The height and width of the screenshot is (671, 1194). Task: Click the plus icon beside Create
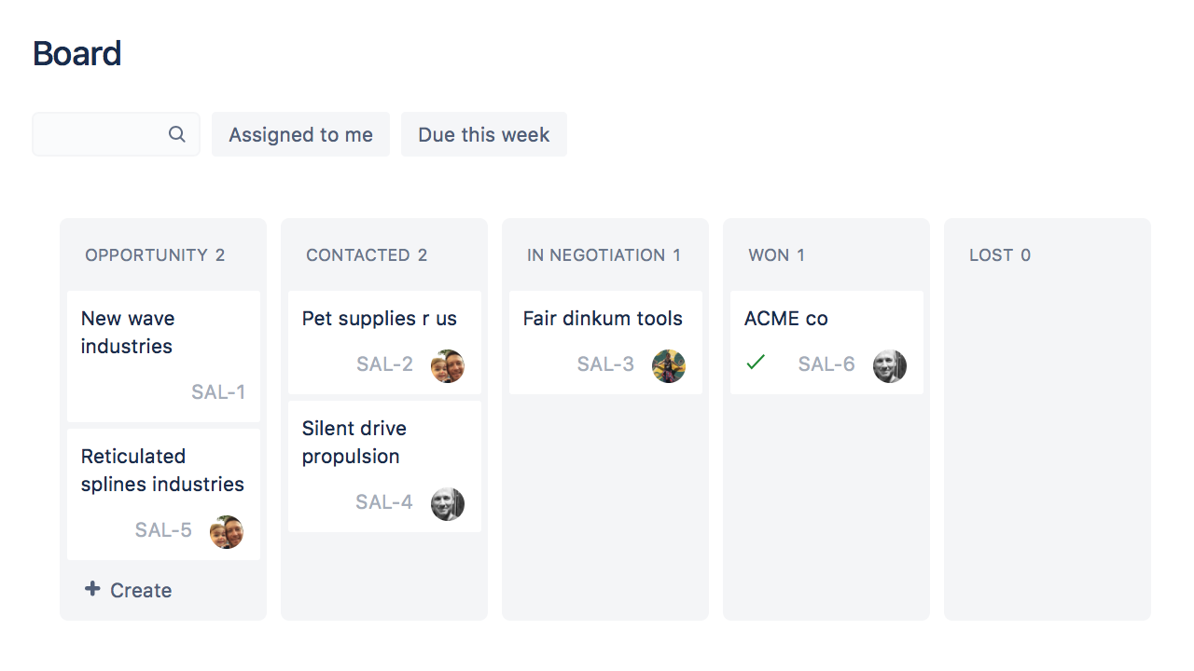tap(92, 589)
